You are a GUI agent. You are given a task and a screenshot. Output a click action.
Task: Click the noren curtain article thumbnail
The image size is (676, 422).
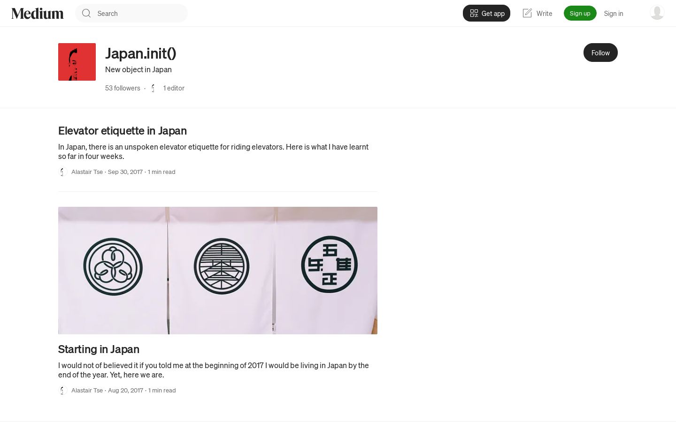coord(218,271)
